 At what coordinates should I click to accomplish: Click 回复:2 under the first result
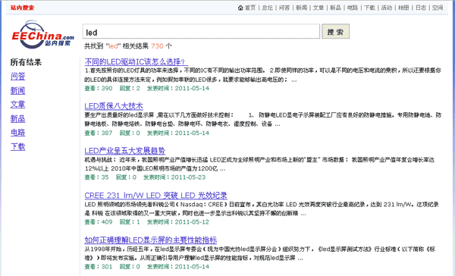click(130, 88)
